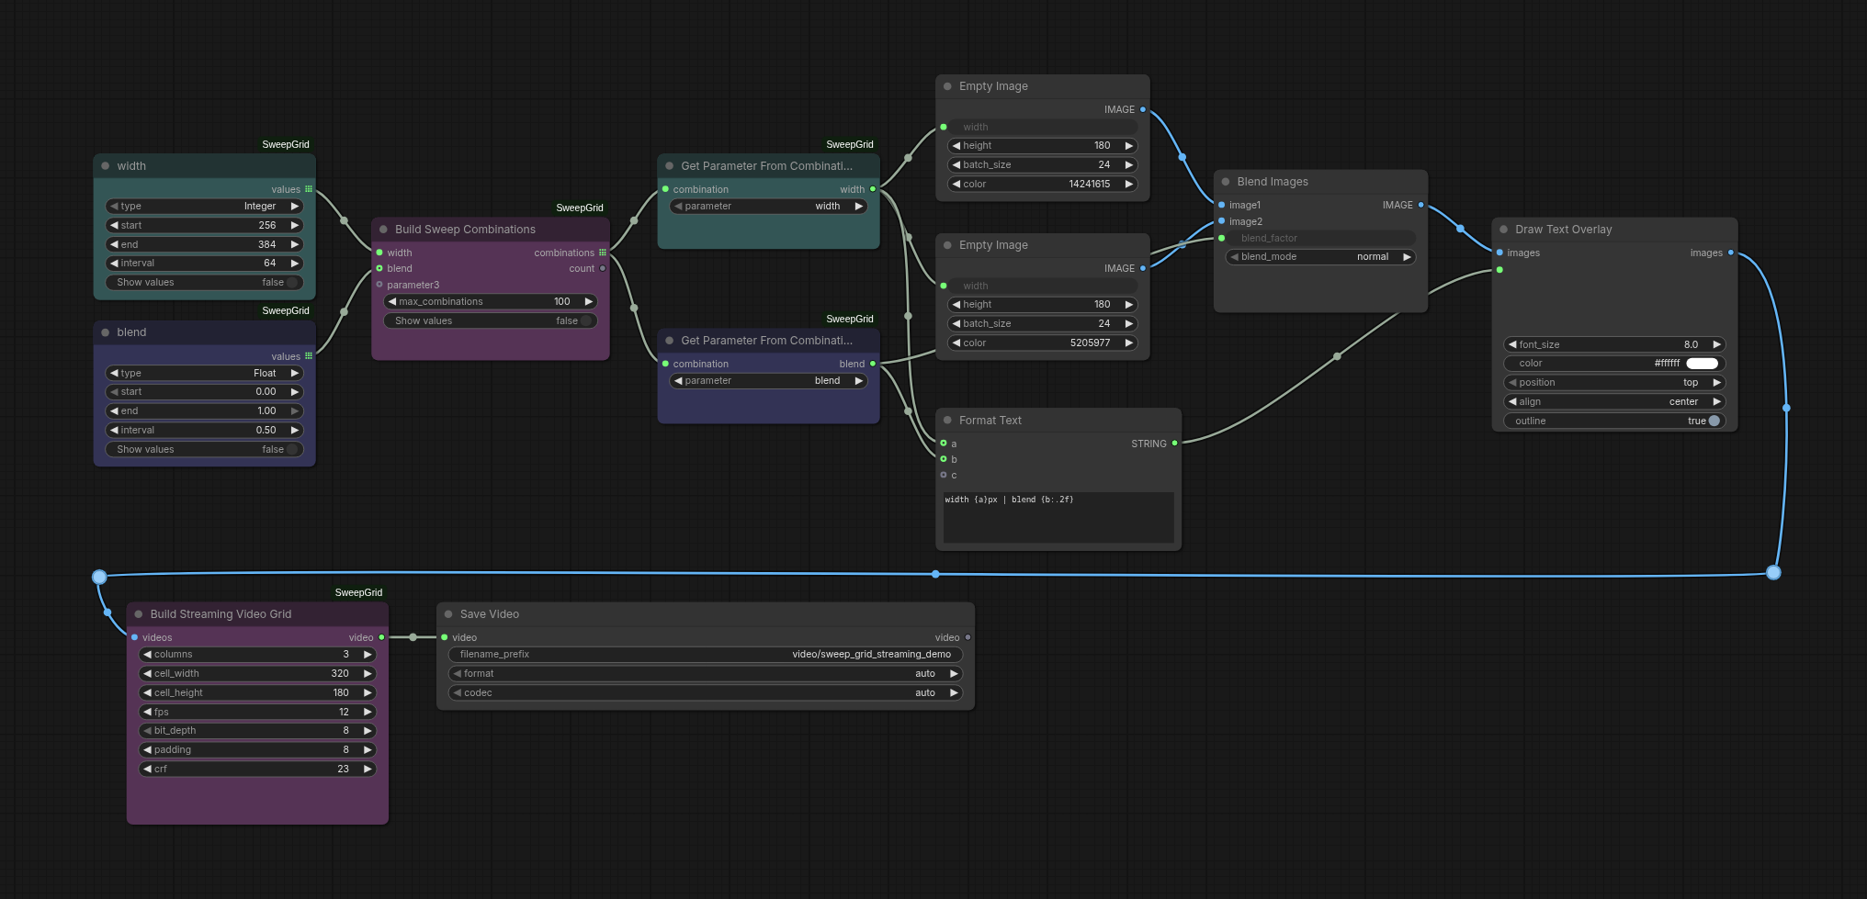Collapse the Build Sweep Combinations node dot
This screenshot has height=899, width=1867.
point(383,230)
